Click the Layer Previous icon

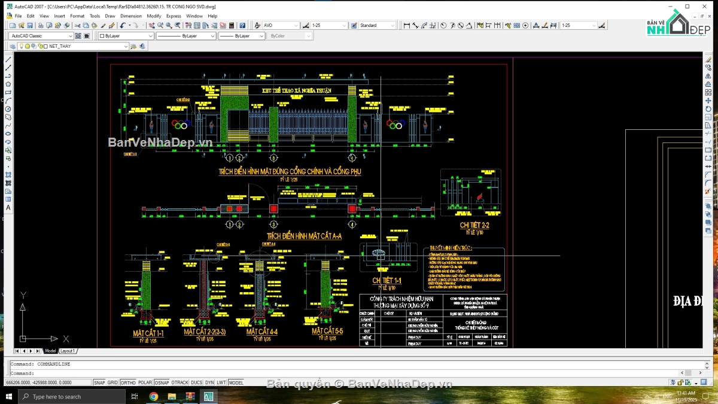pyautogui.click(x=142, y=47)
